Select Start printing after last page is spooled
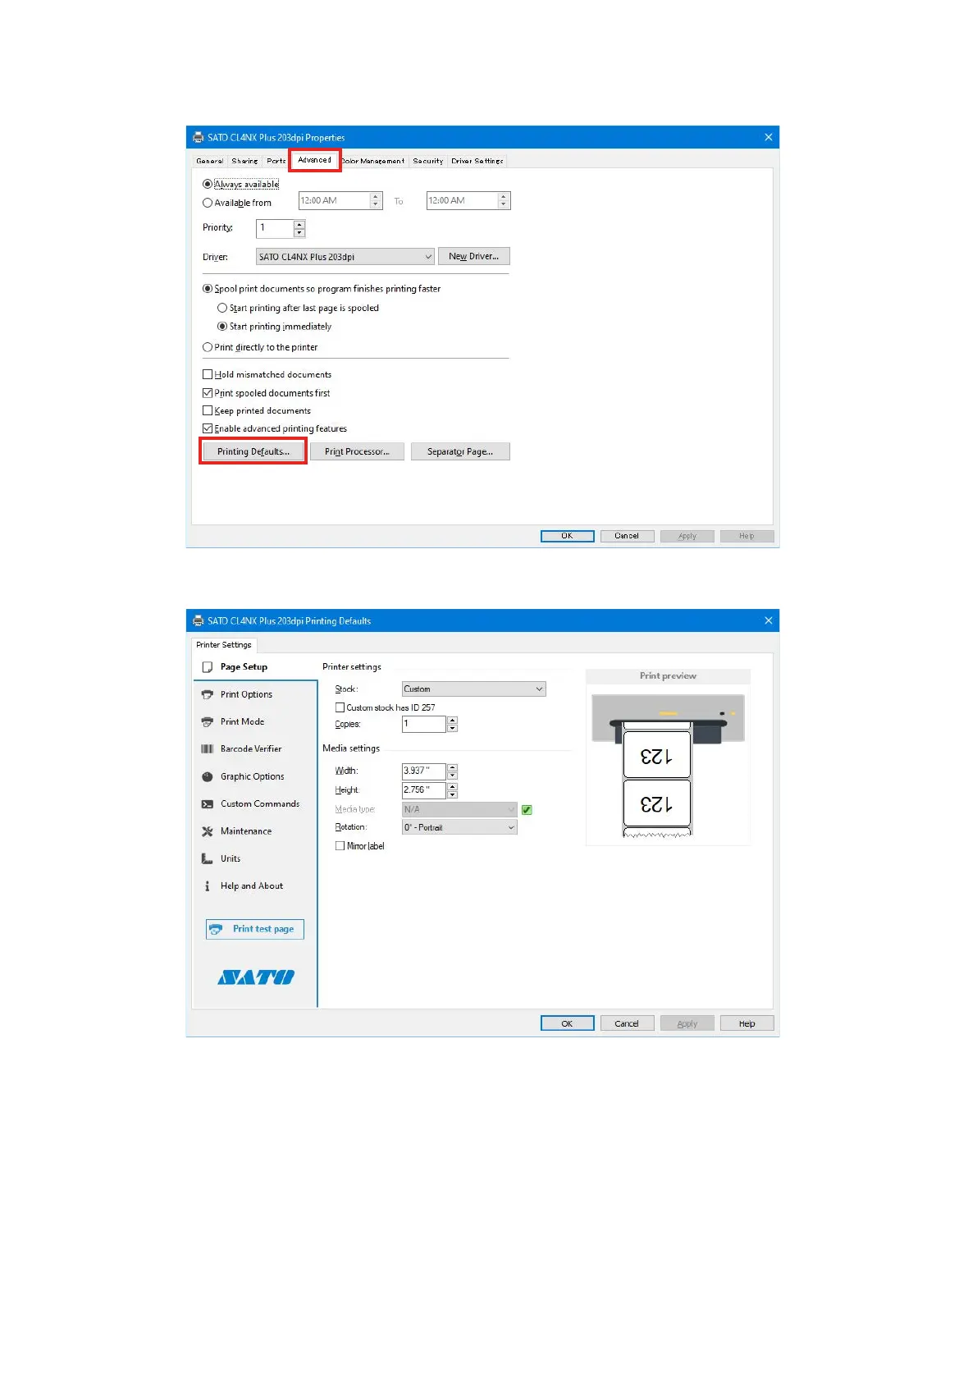The height and width of the screenshot is (1382, 977). [222, 308]
